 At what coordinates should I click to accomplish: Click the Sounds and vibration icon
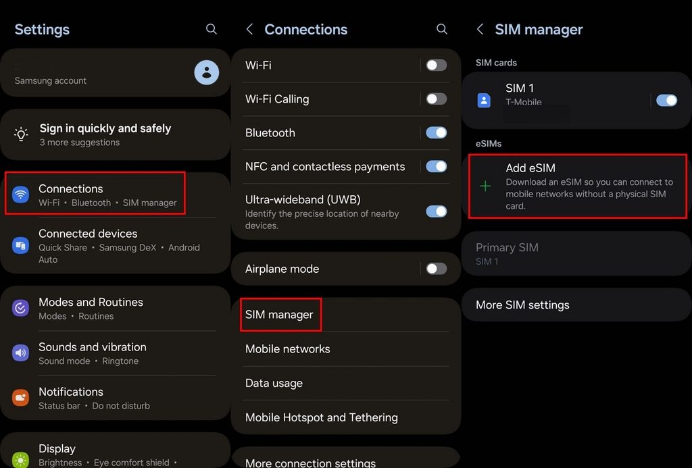point(20,353)
